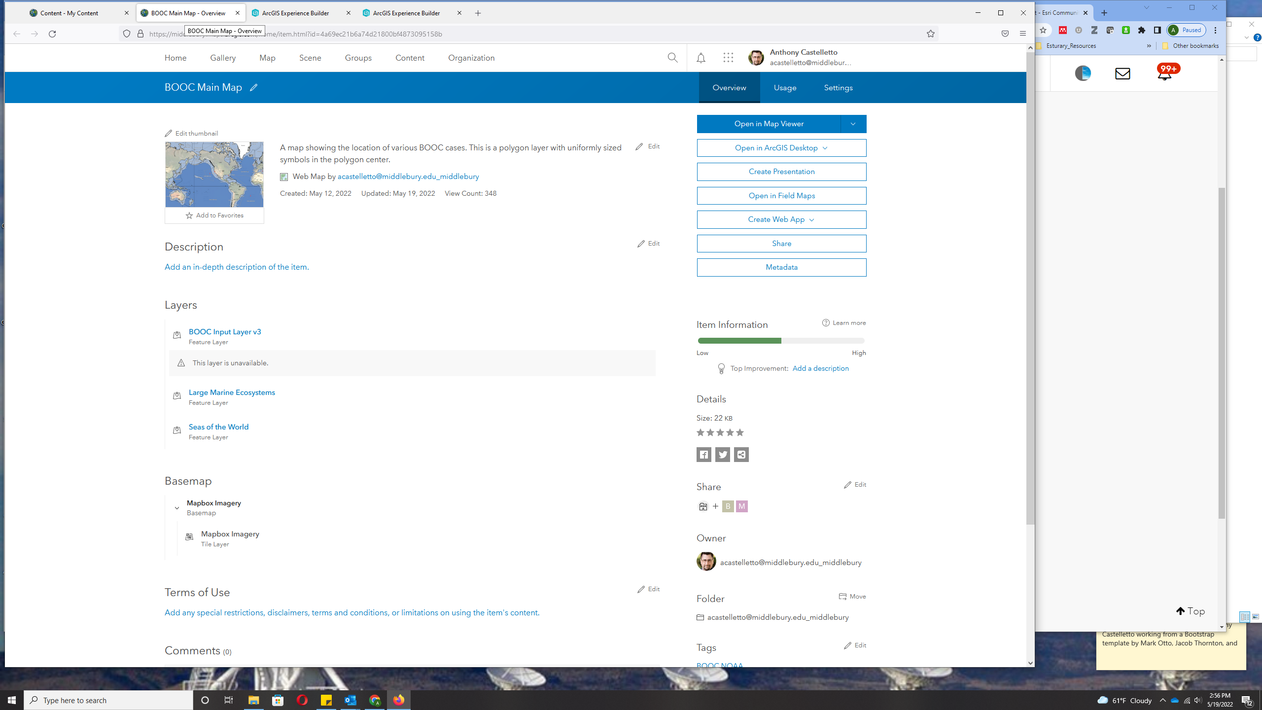Add the item to Favorites
The image size is (1262, 710).
click(214, 215)
